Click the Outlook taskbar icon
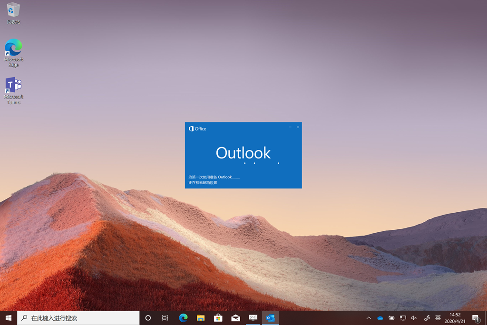 point(271,318)
